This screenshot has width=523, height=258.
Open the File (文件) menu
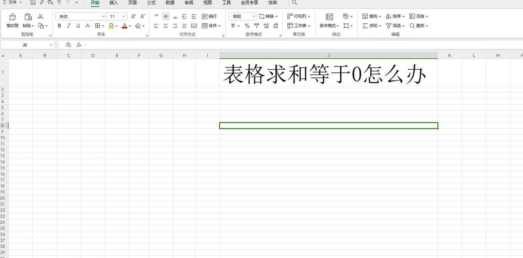pyautogui.click(x=12, y=2)
